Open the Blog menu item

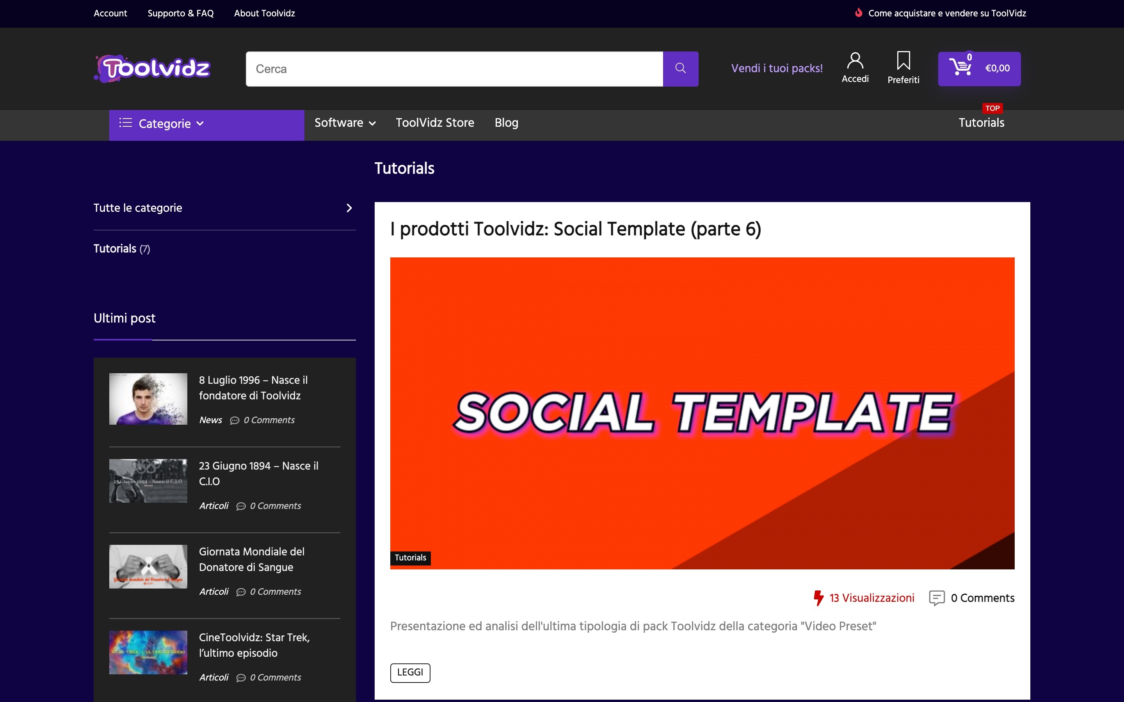(506, 122)
